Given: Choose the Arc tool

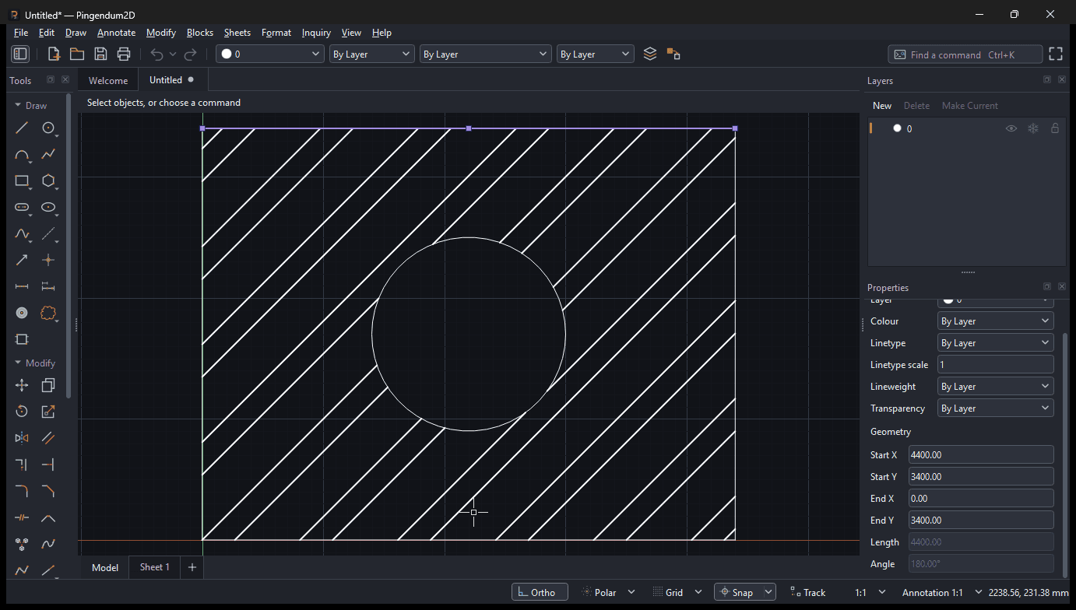Looking at the screenshot, I should pos(22,155).
